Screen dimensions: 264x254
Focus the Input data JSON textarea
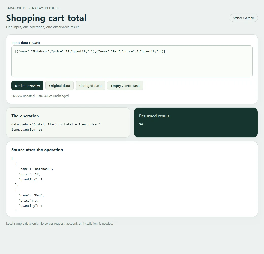132,61
